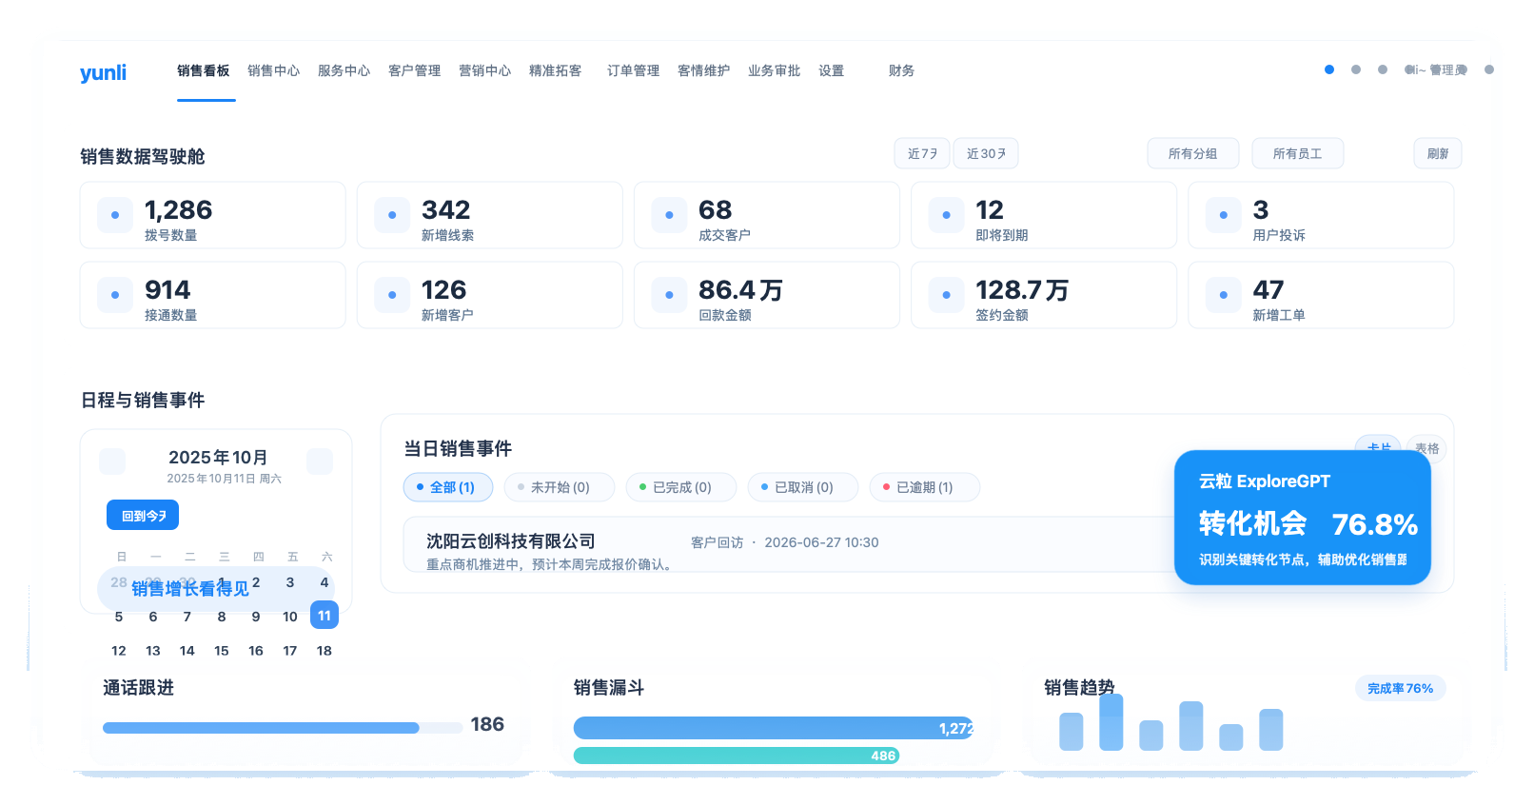Select the 近7天 time range

pyautogui.click(x=922, y=153)
